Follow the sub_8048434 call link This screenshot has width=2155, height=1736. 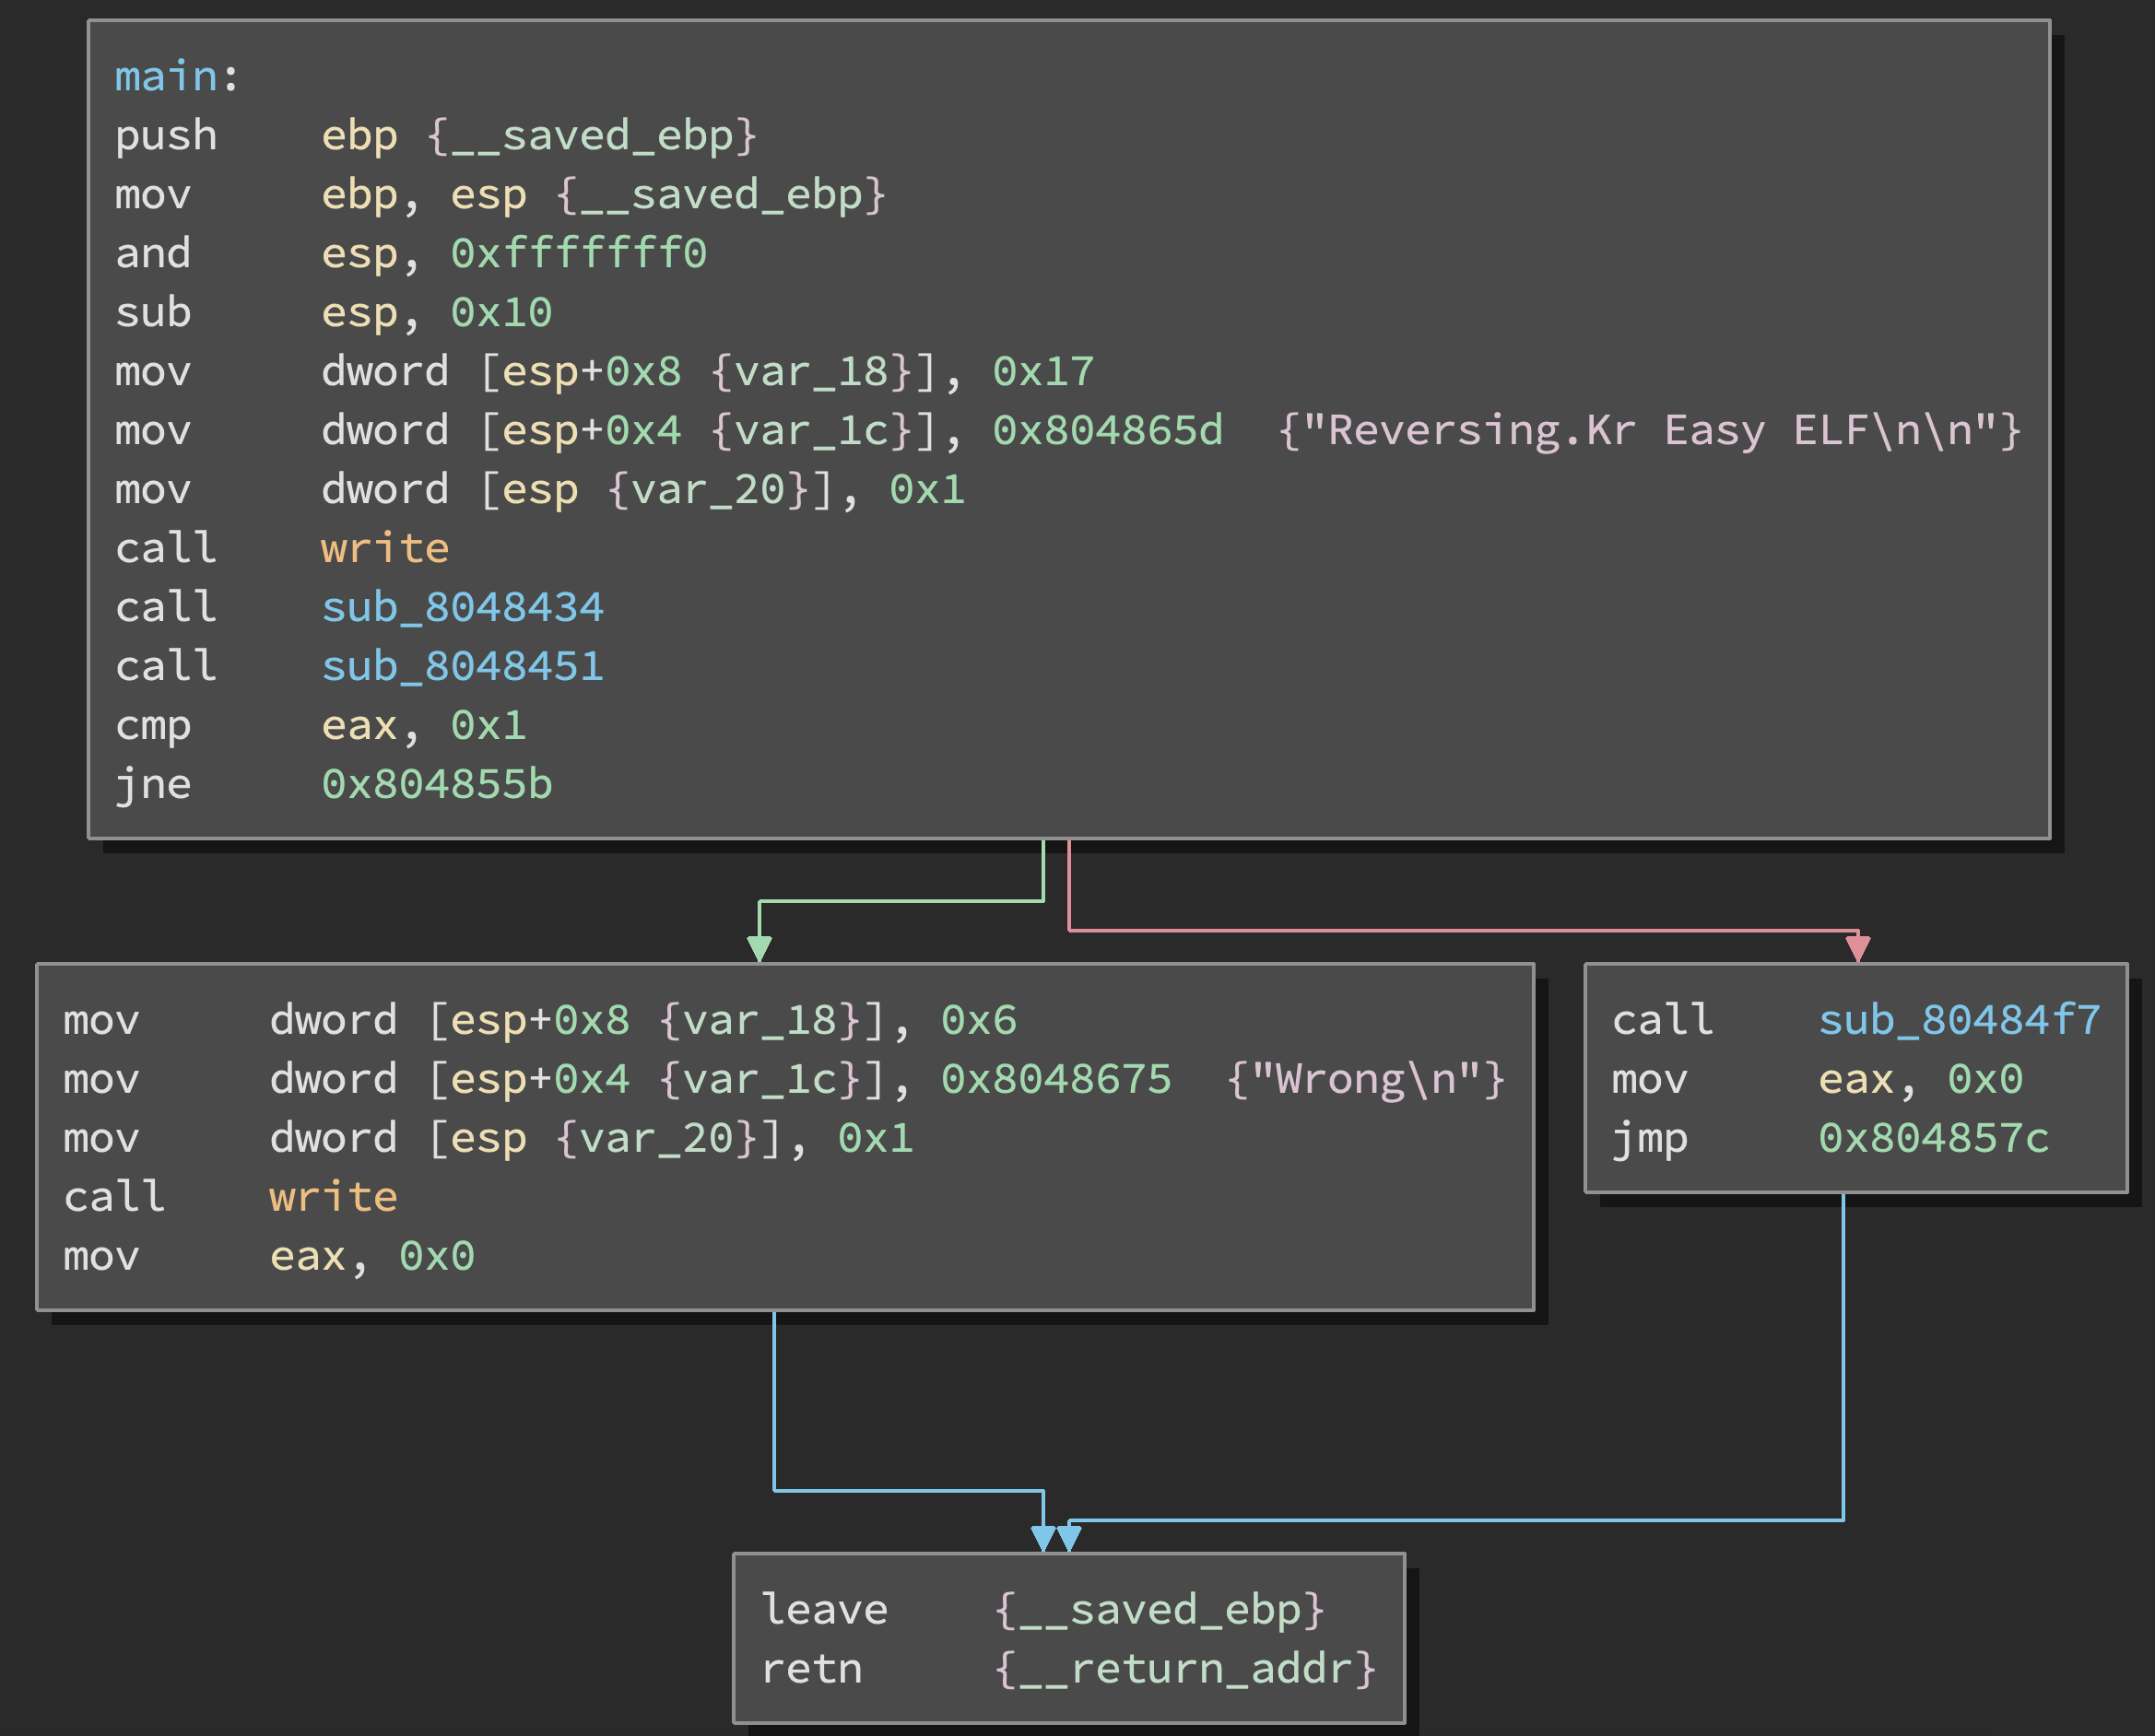462,607
